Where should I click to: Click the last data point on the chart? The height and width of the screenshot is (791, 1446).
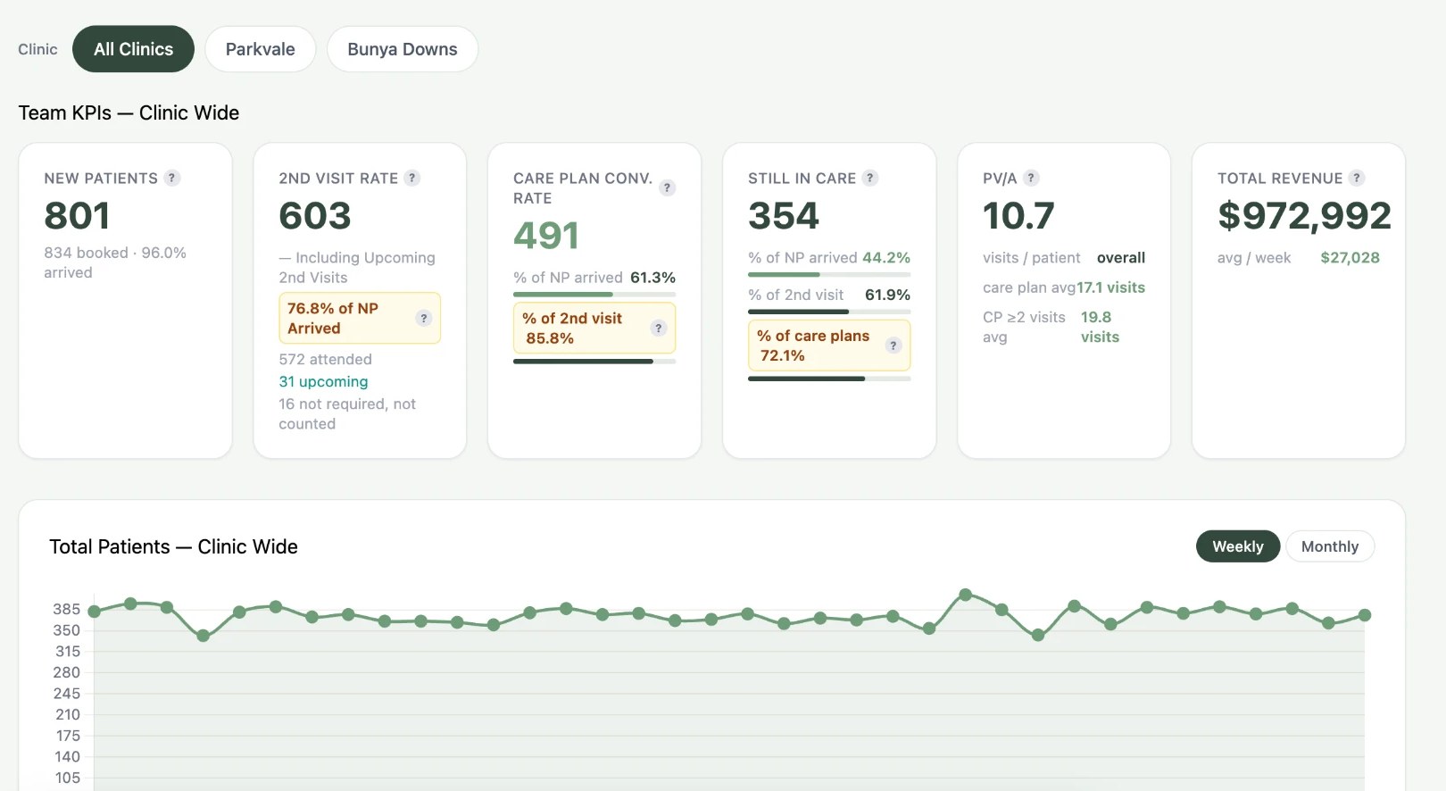point(1365,615)
